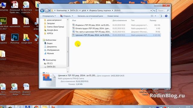Open 'Изображения' library in navigation pane
This screenshot has width=193, height=108.
coord(52,50)
